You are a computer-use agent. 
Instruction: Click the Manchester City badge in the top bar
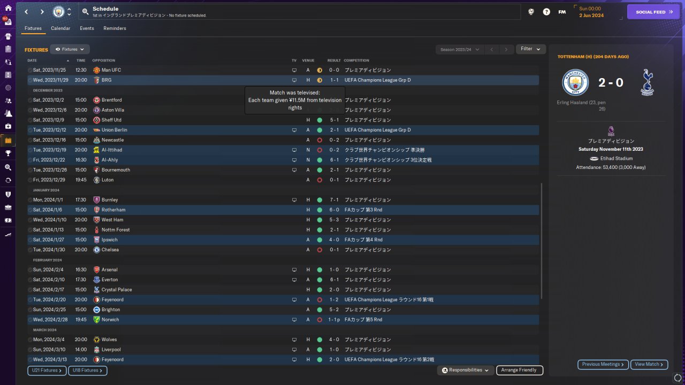click(x=58, y=12)
